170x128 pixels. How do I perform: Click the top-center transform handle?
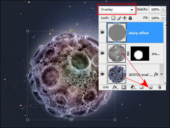coord(71,31)
